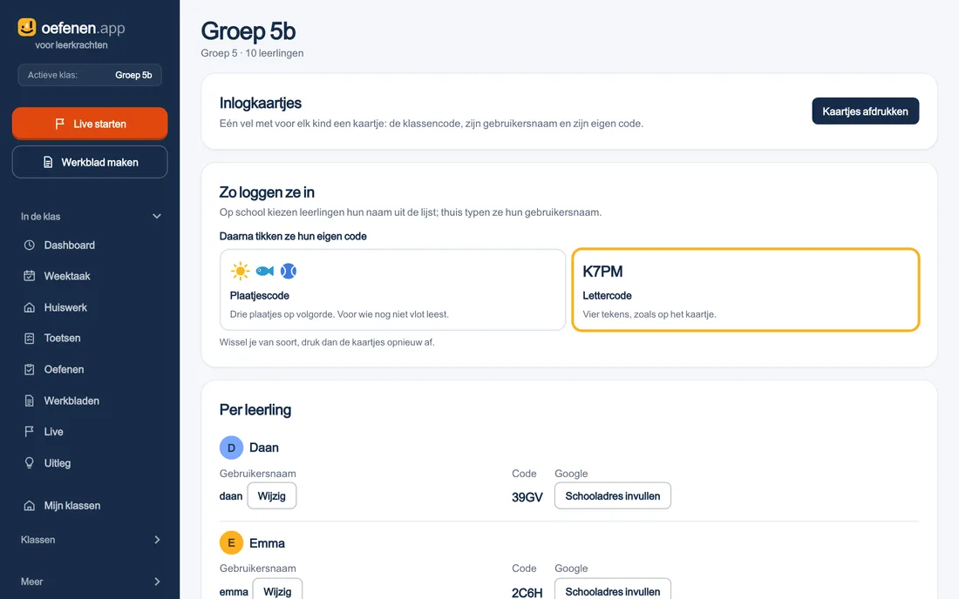This screenshot has width=959, height=599.
Task: Open the Werkbladen page
Action: coord(90,400)
